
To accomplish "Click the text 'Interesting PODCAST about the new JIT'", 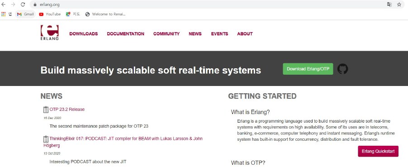I will click(88, 162).
